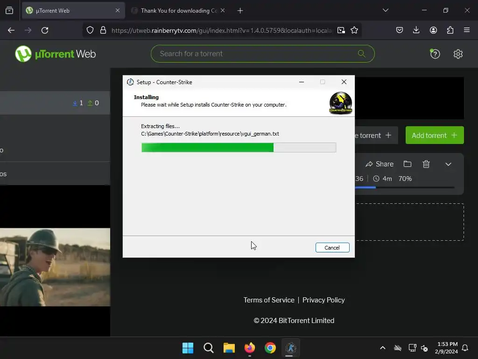Open Firefox extensions icon

pos(450,30)
